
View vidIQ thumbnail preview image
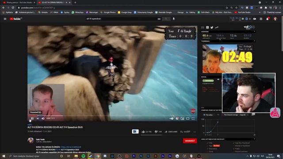tap(228, 58)
